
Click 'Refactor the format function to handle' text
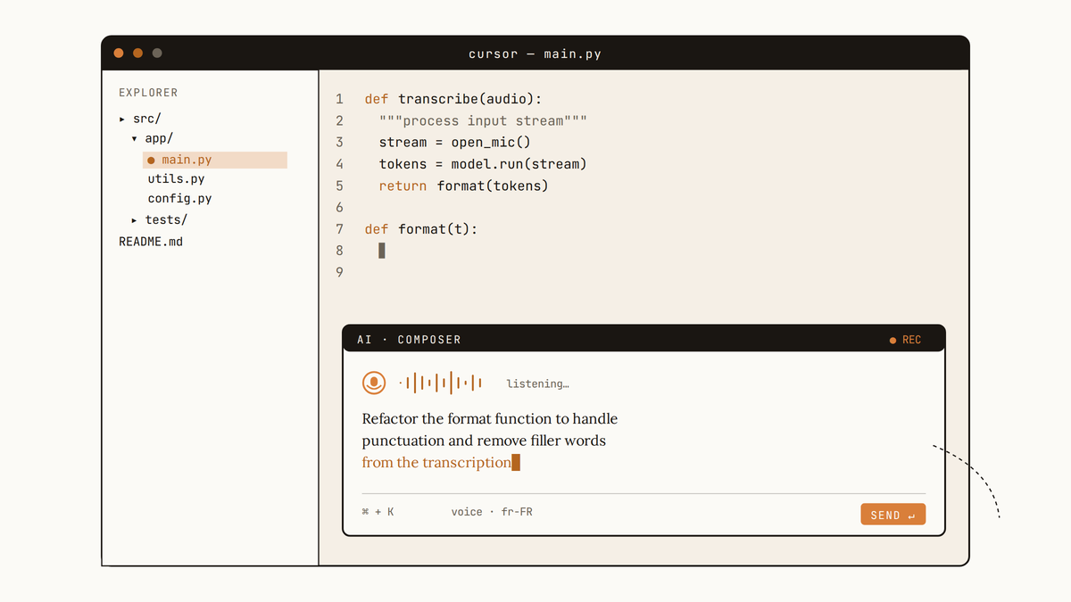coord(490,419)
